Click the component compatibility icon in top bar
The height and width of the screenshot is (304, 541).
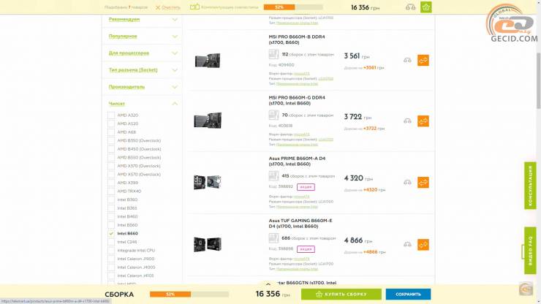click(x=194, y=7)
